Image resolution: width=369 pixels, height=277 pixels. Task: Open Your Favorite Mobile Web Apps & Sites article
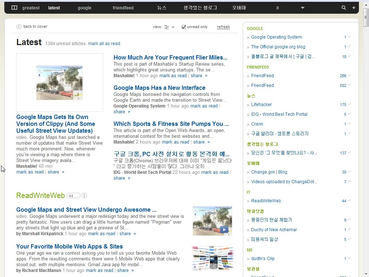(x=70, y=246)
